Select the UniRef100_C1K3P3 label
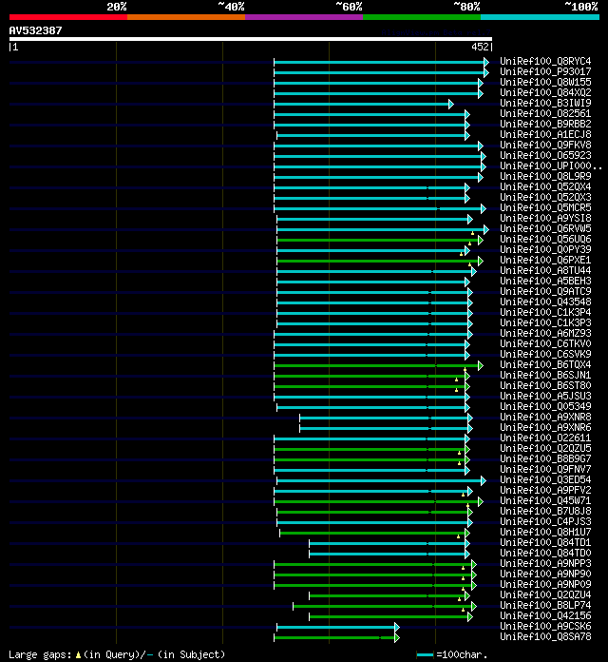Viewport: 608px width, 662px height. [x=545, y=323]
